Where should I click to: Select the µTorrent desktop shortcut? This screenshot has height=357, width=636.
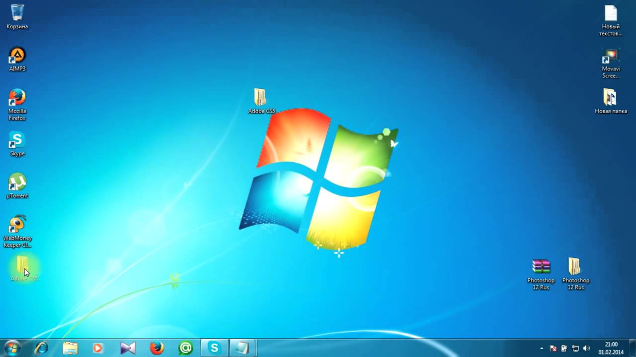click(x=17, y=186)
